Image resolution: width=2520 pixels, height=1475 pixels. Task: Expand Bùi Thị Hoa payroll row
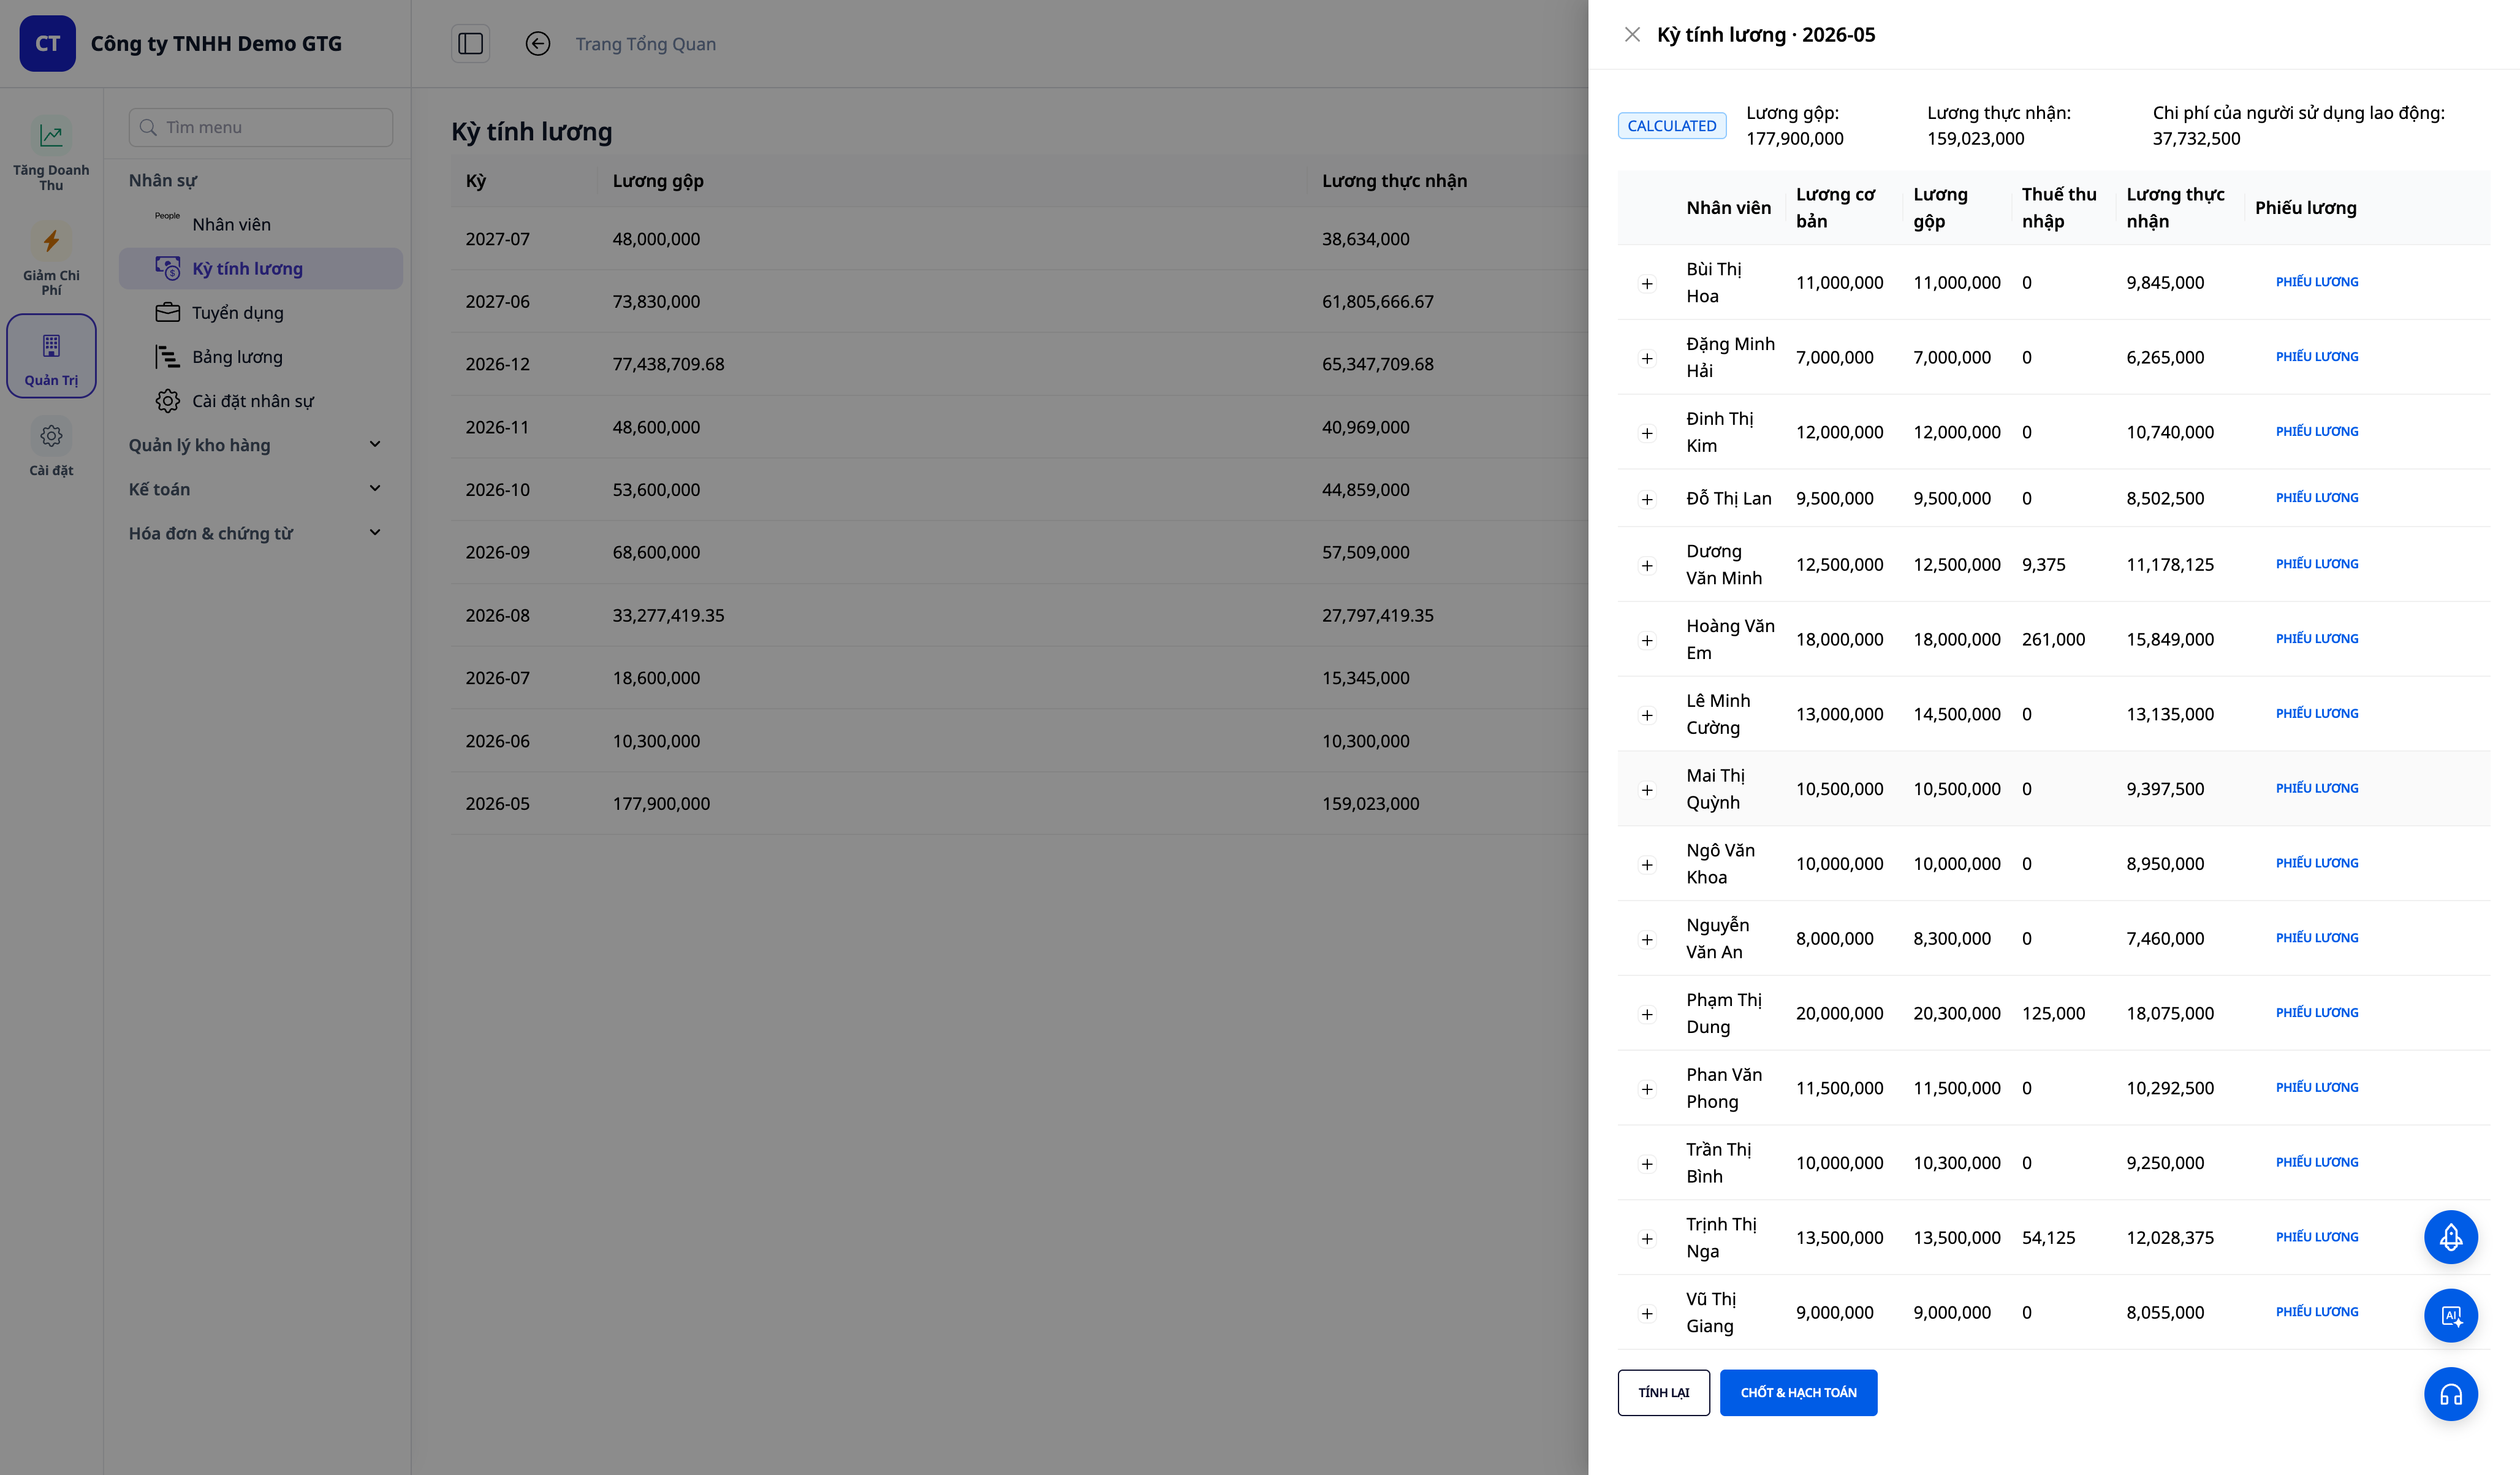pos(1647,283)
